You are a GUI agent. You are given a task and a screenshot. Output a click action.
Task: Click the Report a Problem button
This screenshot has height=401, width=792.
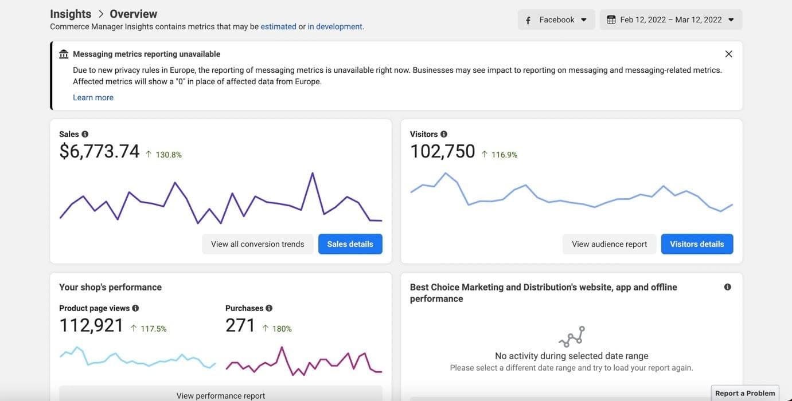coord(745,393)
